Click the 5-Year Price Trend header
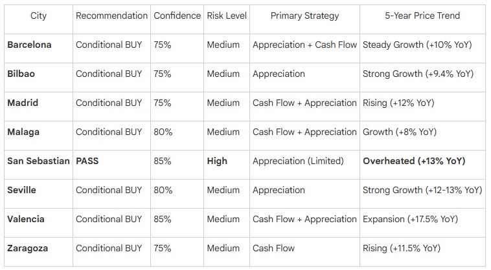 tap(422, 16)
